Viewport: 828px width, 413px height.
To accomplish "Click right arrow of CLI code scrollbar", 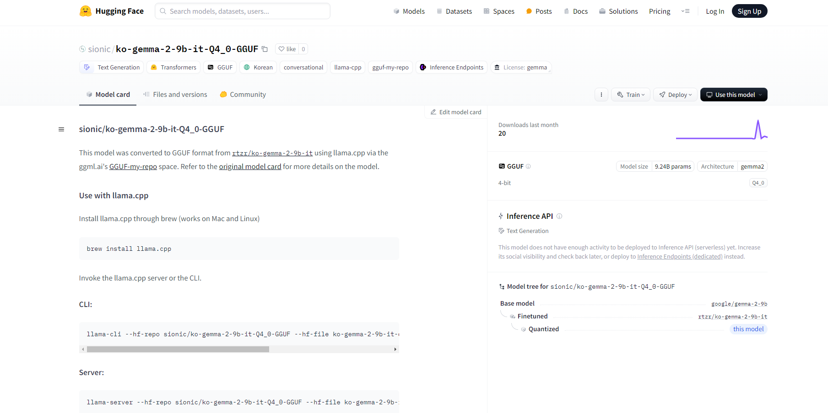I will tap(395, 349).
